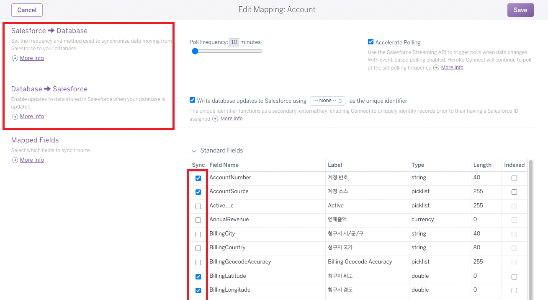Click the Poll Frequency minutes value box

(234, 42)
